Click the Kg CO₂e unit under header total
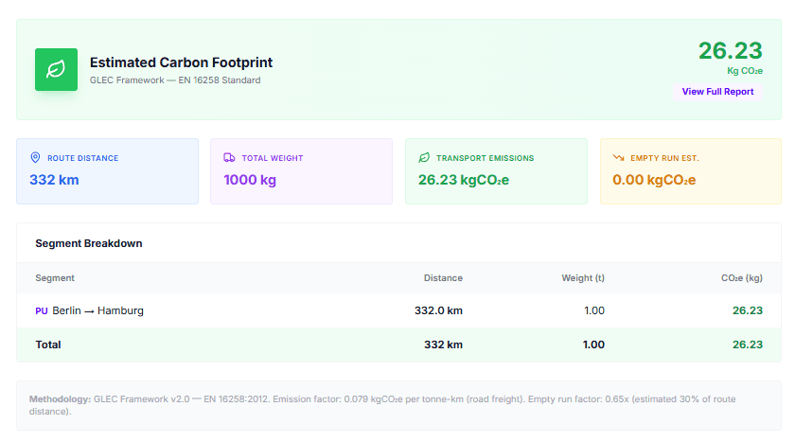 (x=745, y=71)
